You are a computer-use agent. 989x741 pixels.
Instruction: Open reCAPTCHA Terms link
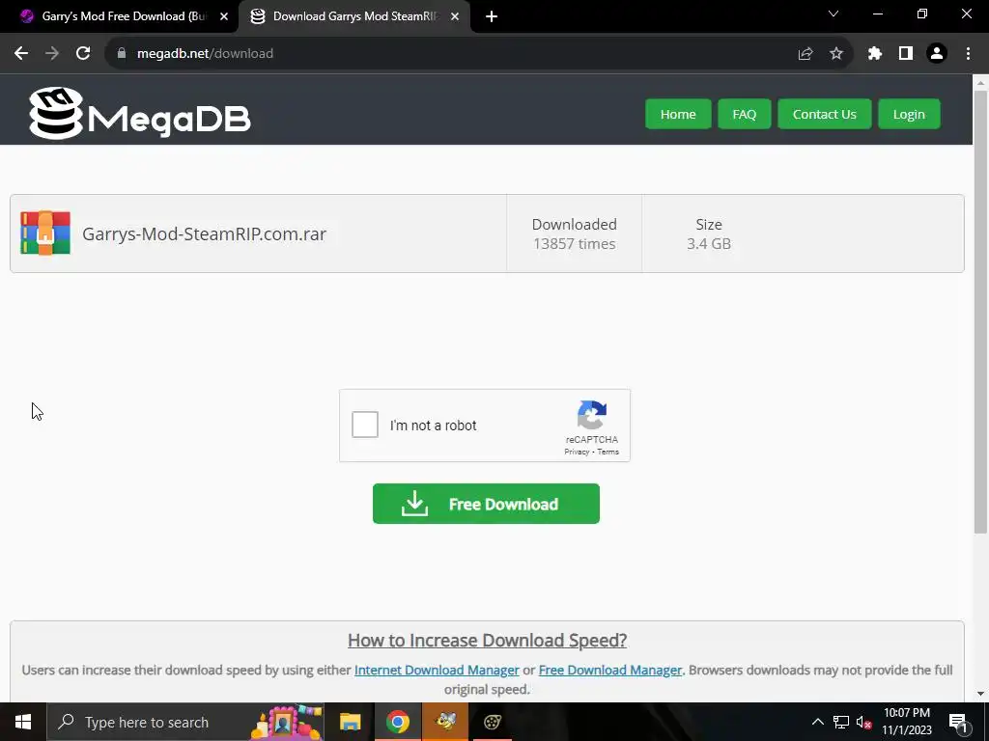(x=608, y=452)
